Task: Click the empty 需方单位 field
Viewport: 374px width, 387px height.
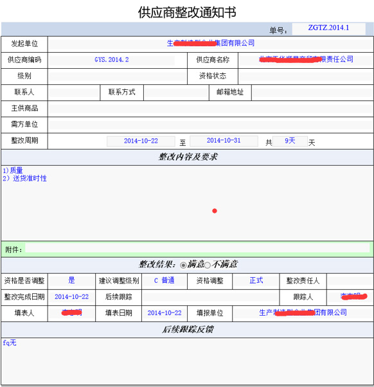Action: 210,125
